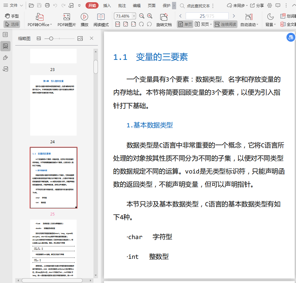Open 阅读模式 reading mode
Viewport: 296px width, 283px height.
click(101, 17)
